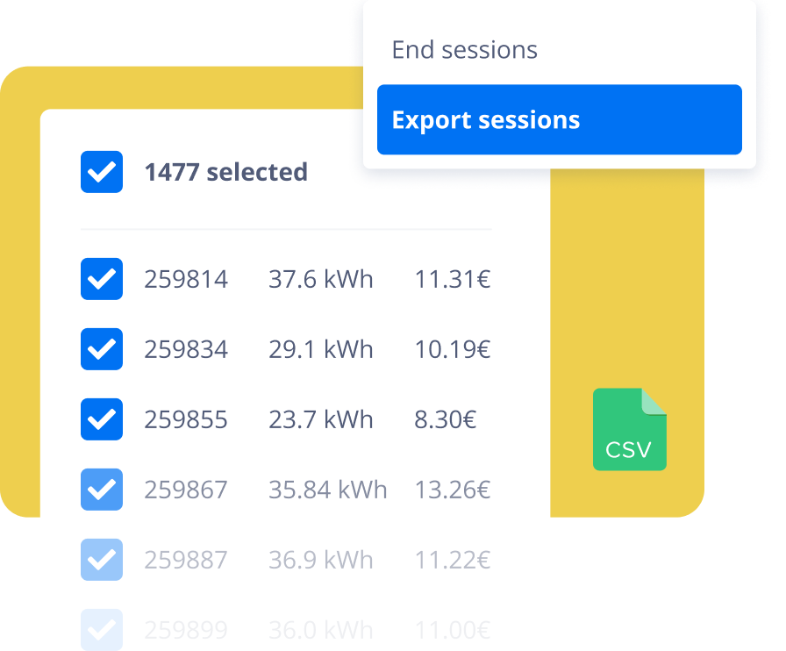Open session ID 259834

pyautogui.click(x=186, y=350)
